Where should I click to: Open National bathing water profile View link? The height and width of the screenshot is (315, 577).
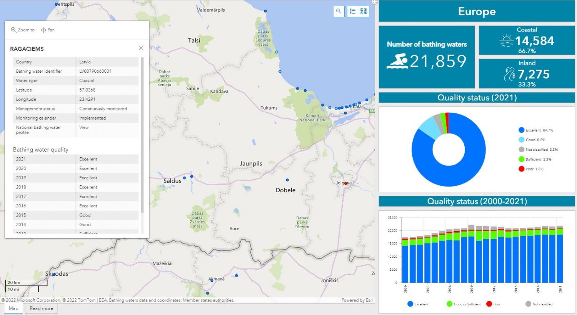pos(84,127)
